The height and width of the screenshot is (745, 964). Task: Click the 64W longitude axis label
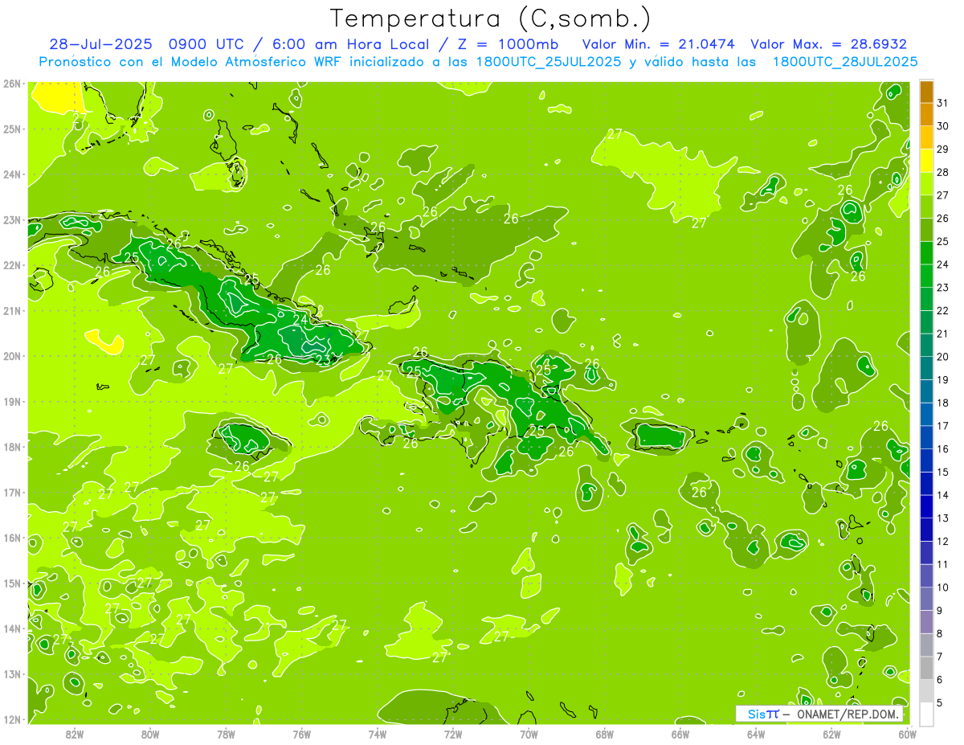pyautogui.click(x=756, y=735)
